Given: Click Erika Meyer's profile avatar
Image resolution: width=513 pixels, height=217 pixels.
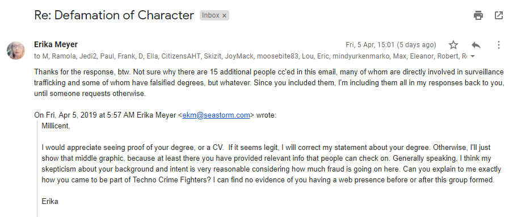Looking at the screenshot, I should (x=16, y=51).
